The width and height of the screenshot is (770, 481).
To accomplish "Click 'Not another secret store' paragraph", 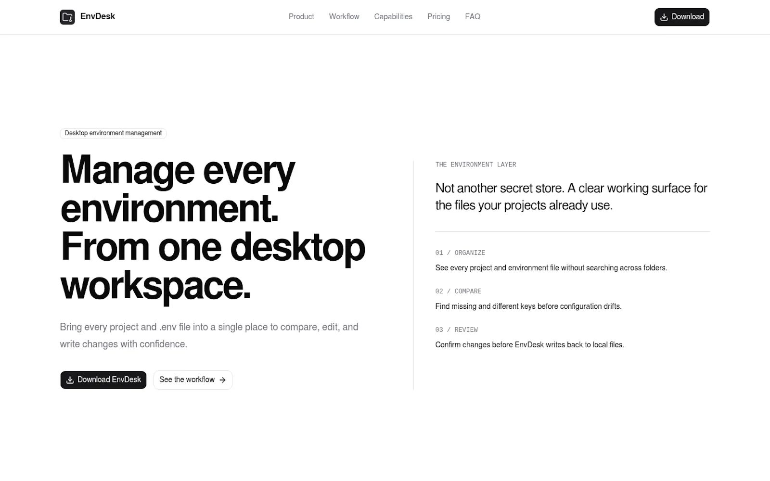I will 571,197.
